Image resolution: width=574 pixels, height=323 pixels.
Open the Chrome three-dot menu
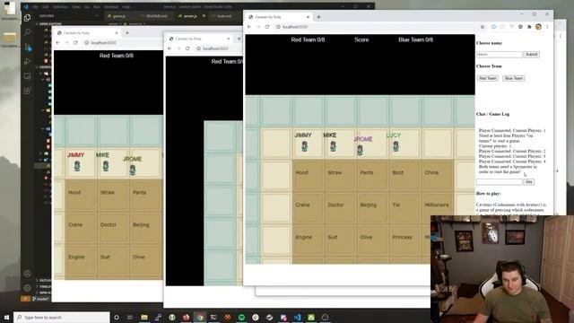[x=547, y=27]
